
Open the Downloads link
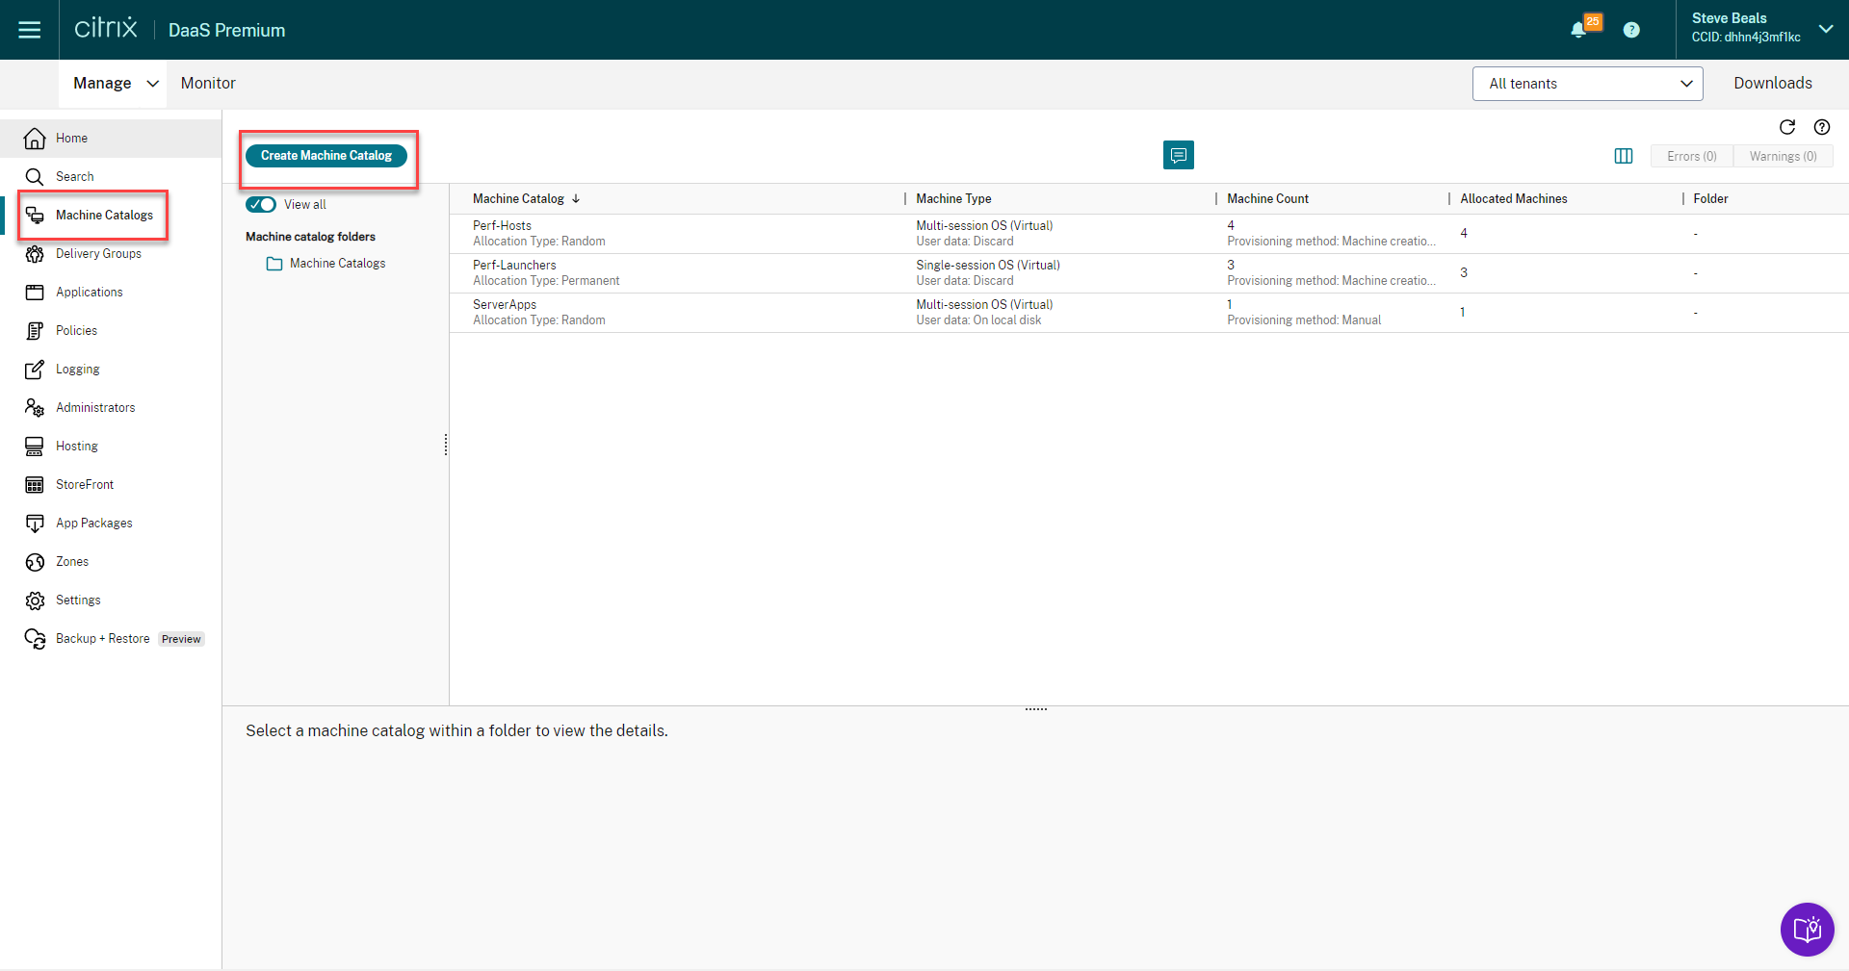coord(1772,84)
